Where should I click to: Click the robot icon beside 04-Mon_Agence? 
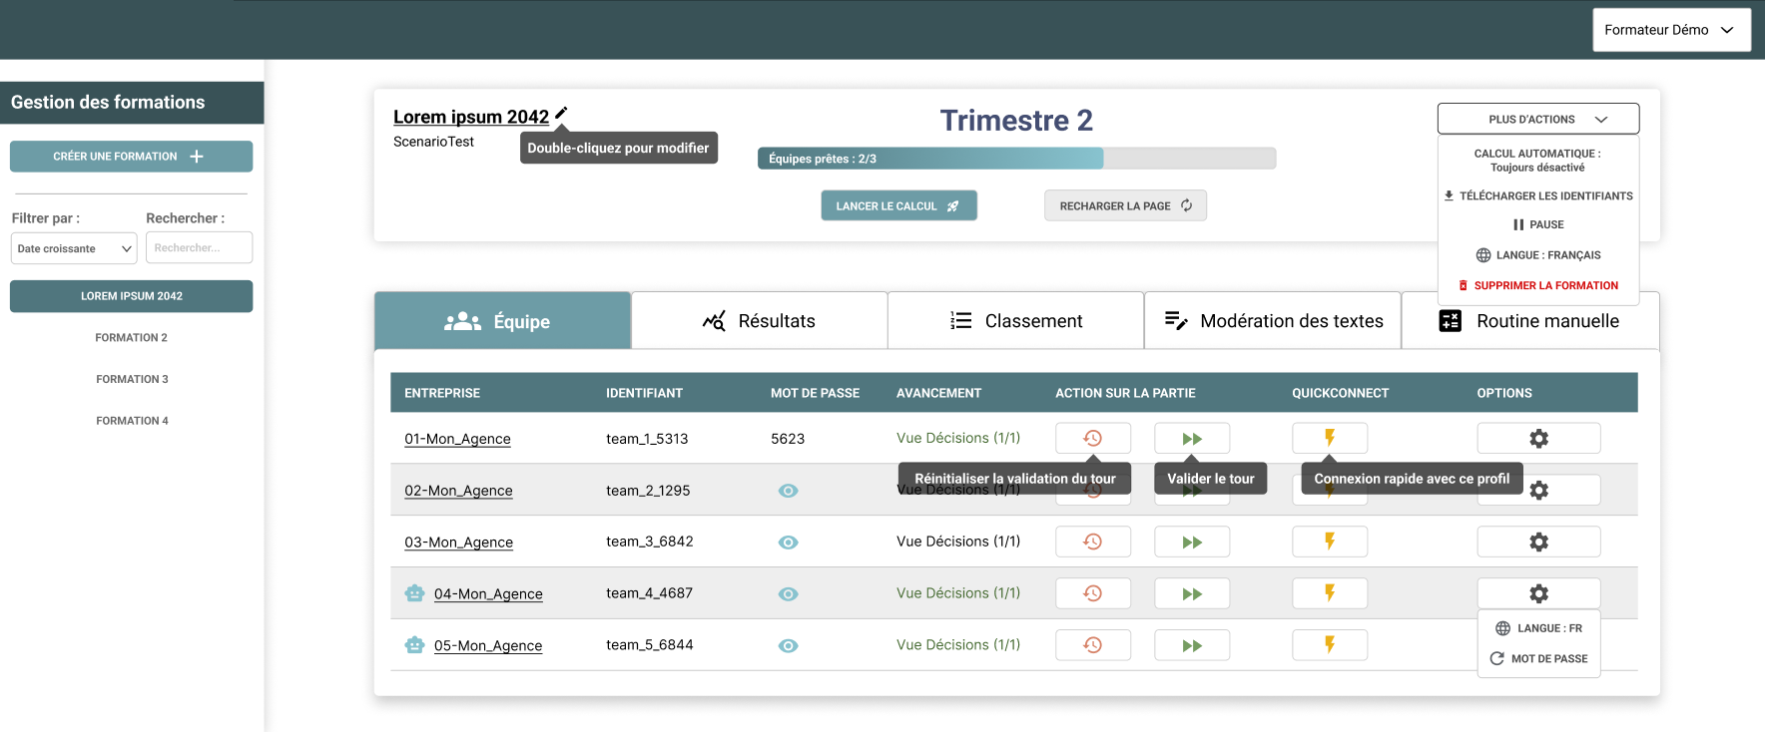pos(414,593)
